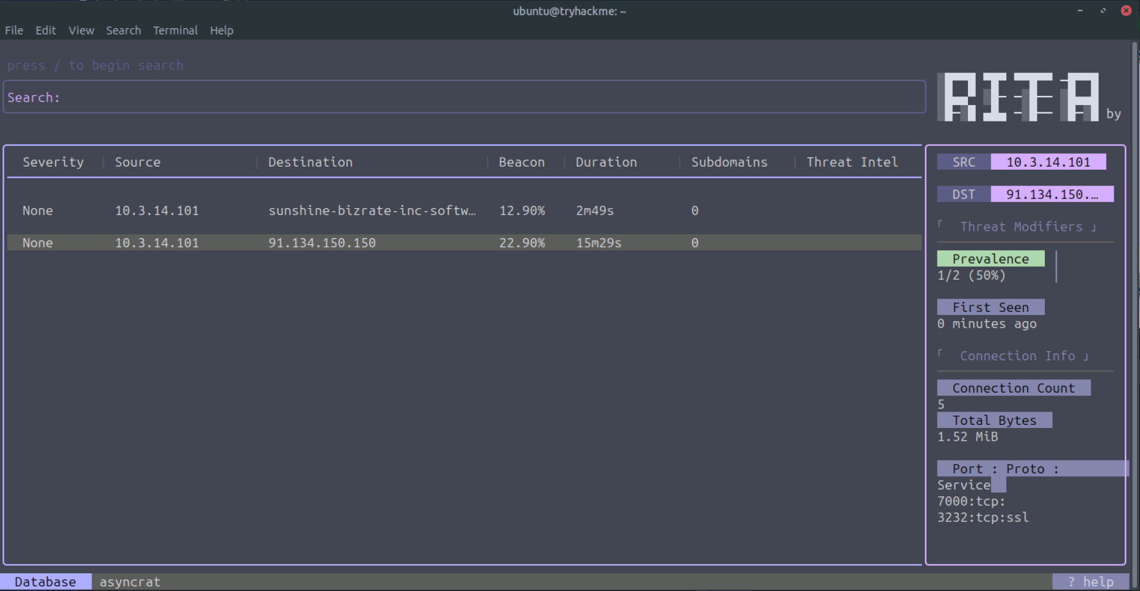Click the Prevalence threat modifier badge
This screenshot has width=1140, height=591.
pos(990,259)
